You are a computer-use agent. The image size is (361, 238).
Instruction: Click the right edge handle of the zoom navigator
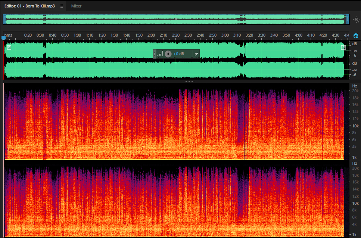click(x=348, y=19)
